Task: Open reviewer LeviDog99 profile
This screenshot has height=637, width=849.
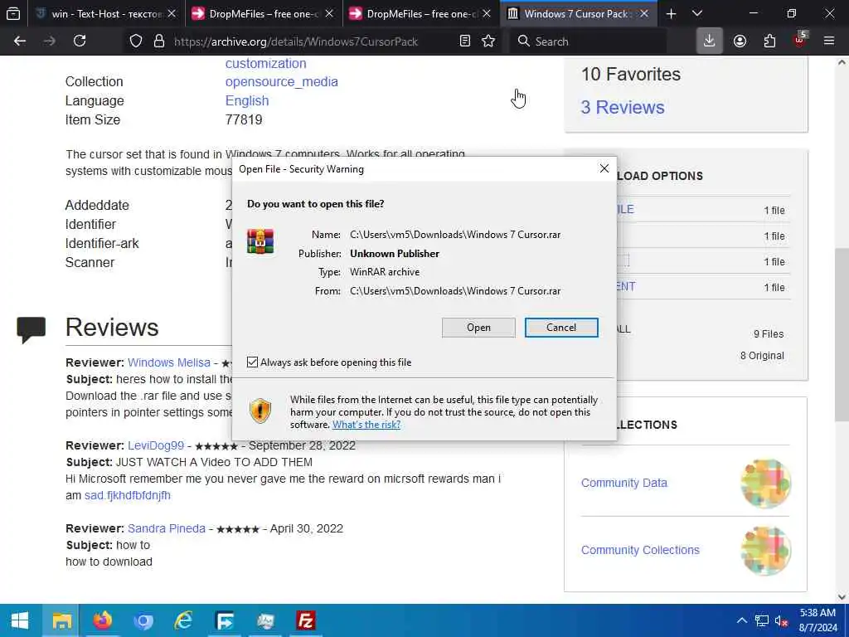Action: pyautogui.click(x=156, y=445)
